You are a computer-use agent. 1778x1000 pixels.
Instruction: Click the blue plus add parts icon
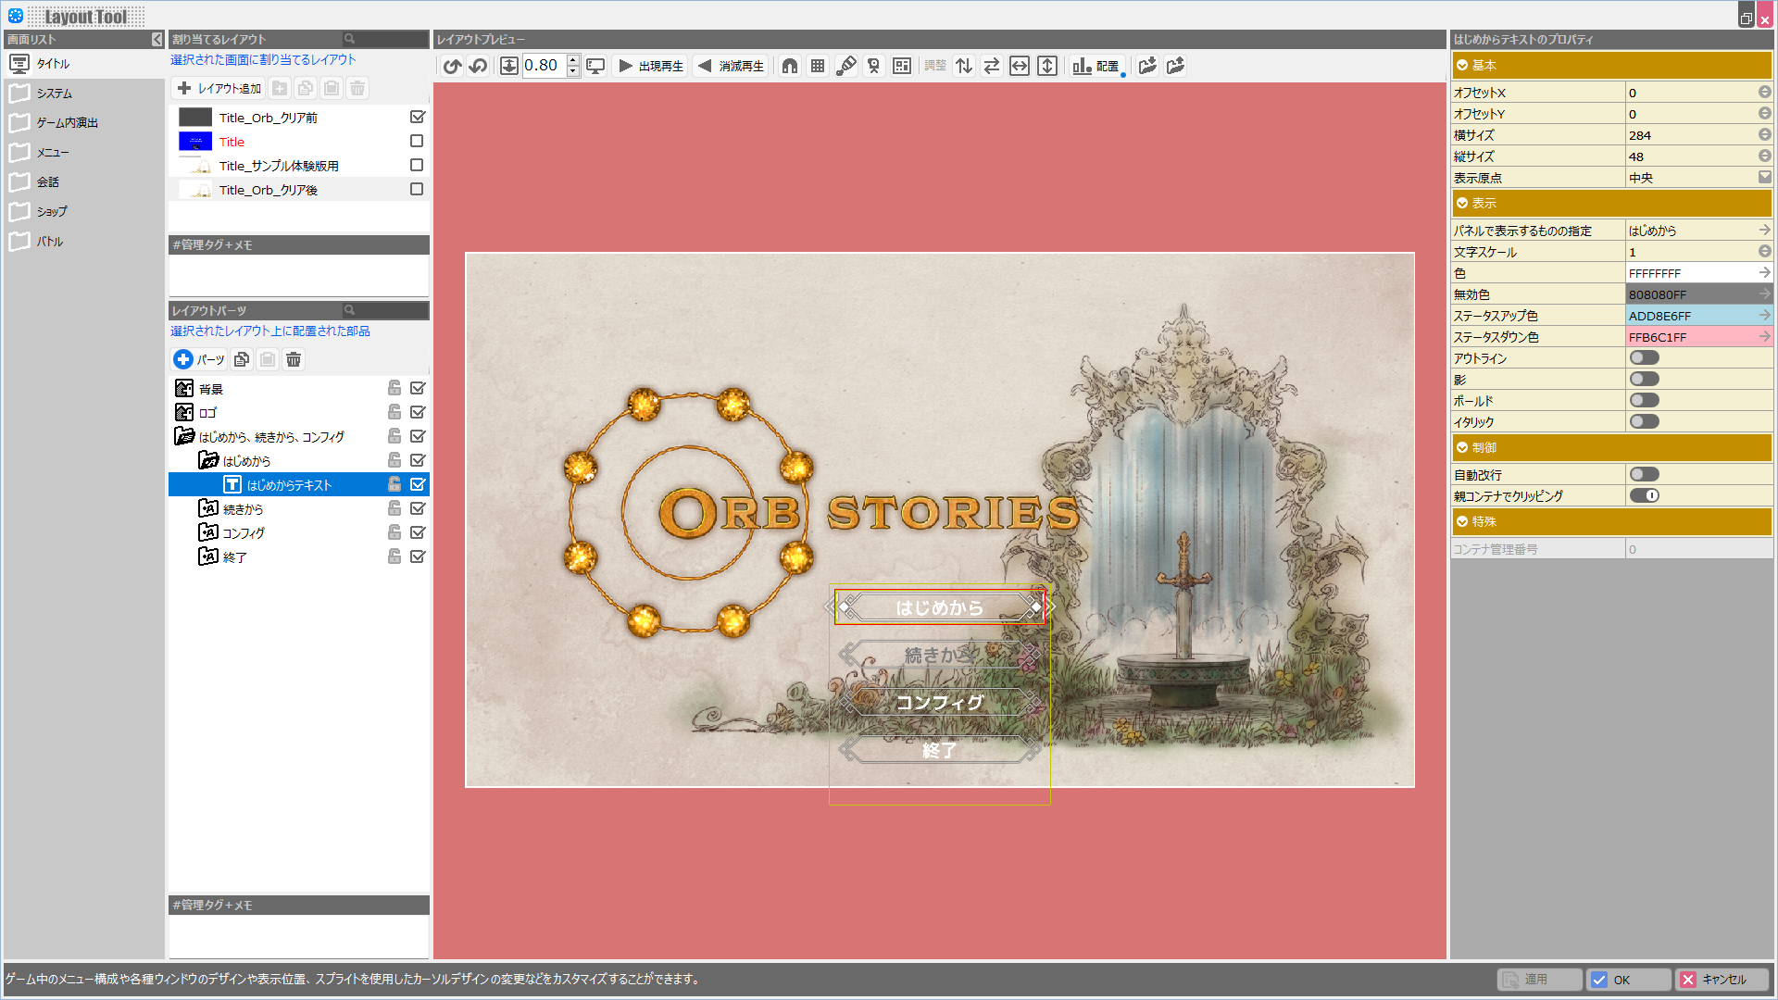click(x=183, y=359)
